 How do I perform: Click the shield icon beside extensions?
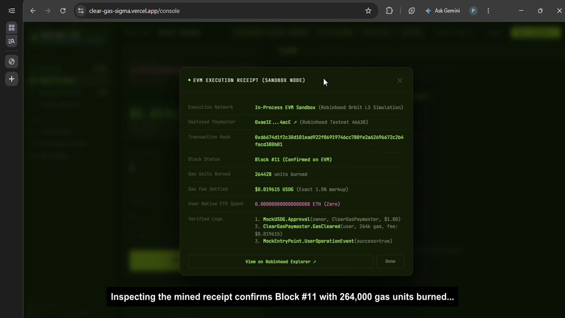click(411, 11)
